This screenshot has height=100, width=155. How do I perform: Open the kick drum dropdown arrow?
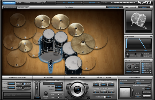tap(51, 48)
